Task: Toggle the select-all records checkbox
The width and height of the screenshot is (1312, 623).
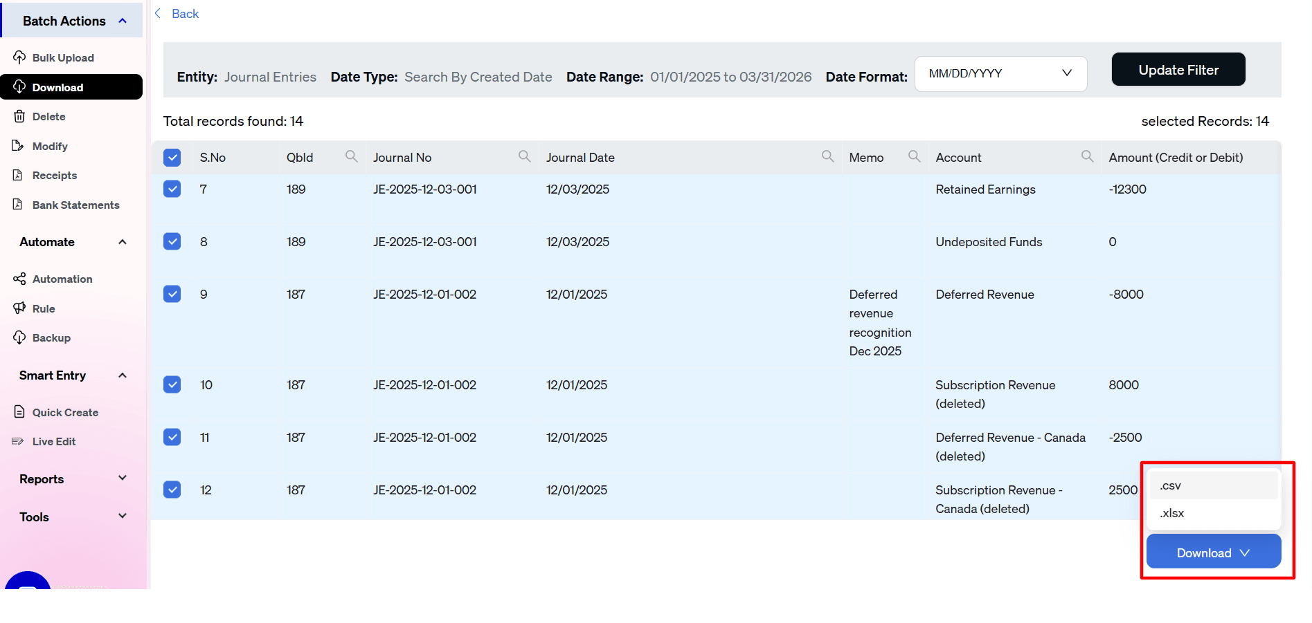Action: pos(172,157)
